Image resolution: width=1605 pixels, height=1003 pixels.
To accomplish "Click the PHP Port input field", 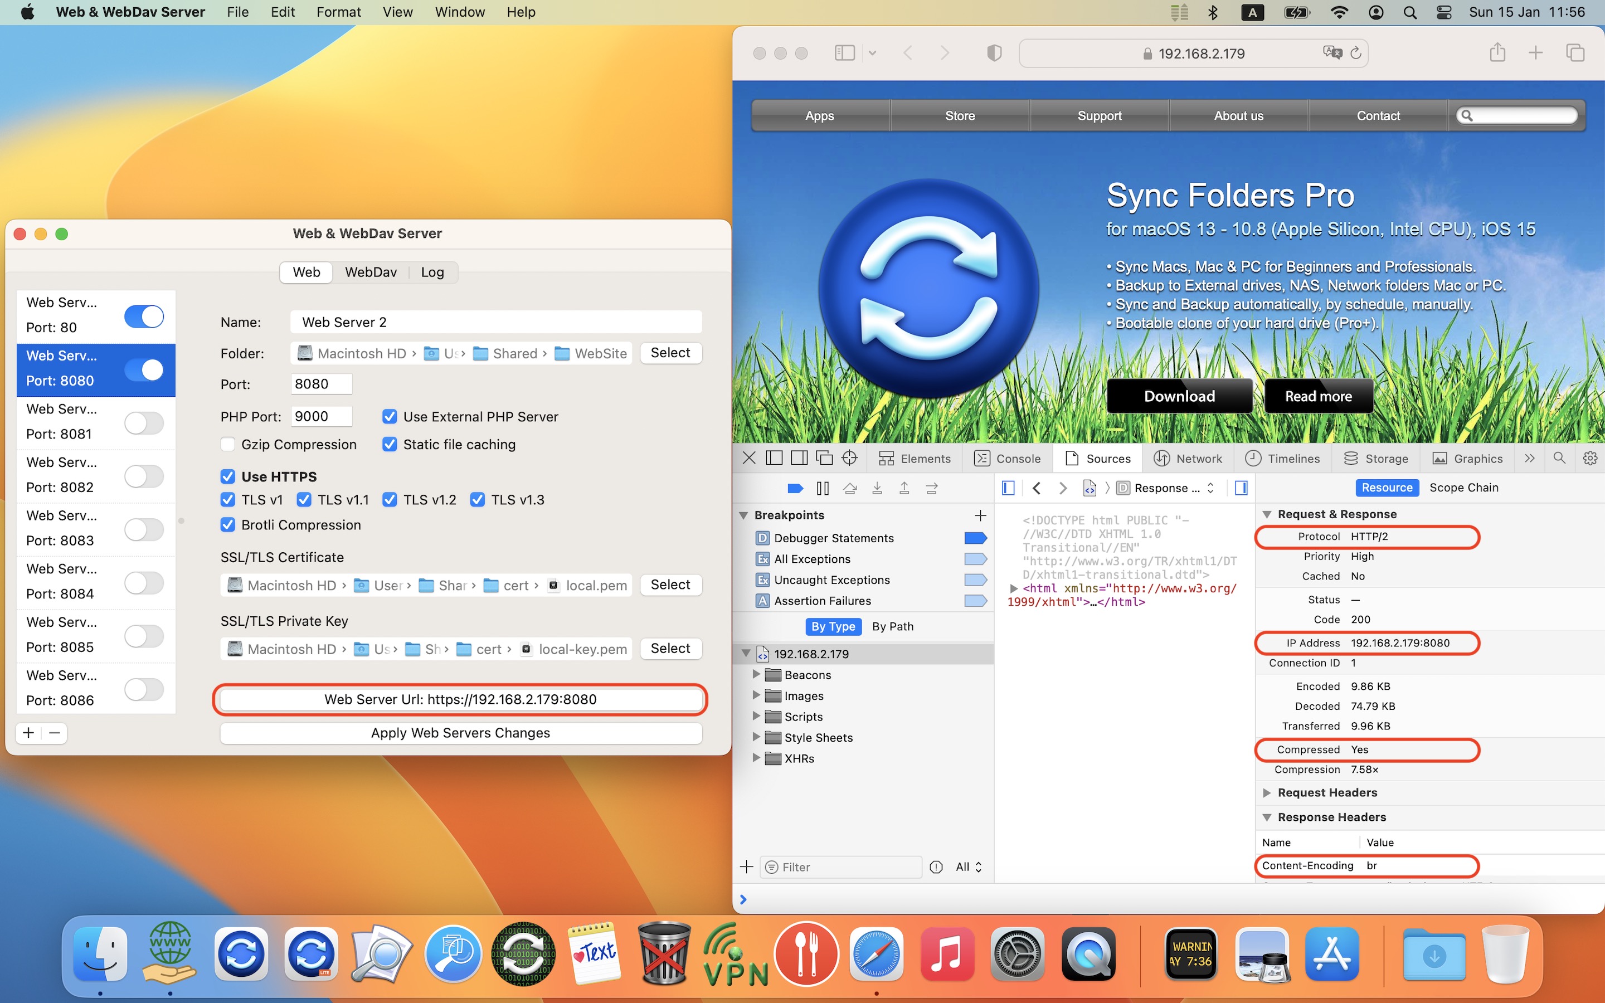I will (x=321, y=417).
